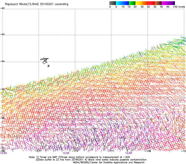
Task: Click the -180 longitude label
Action: (x=3, y=151)
